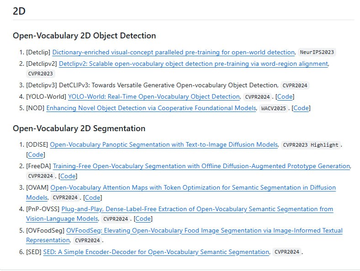Click the Code link for FreeDA
This screenshot has width=360, height=271.
coord(68,176)
